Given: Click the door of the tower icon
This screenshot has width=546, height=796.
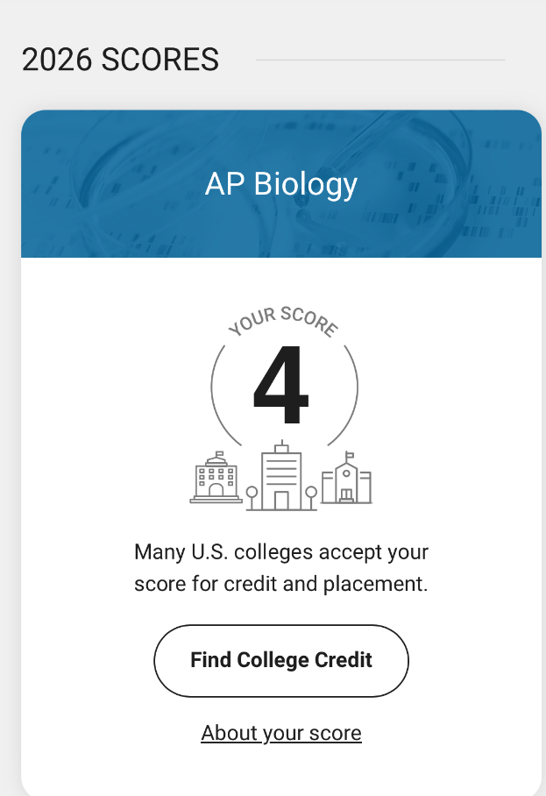Looking at the screenshot, I should pos(281,501).
